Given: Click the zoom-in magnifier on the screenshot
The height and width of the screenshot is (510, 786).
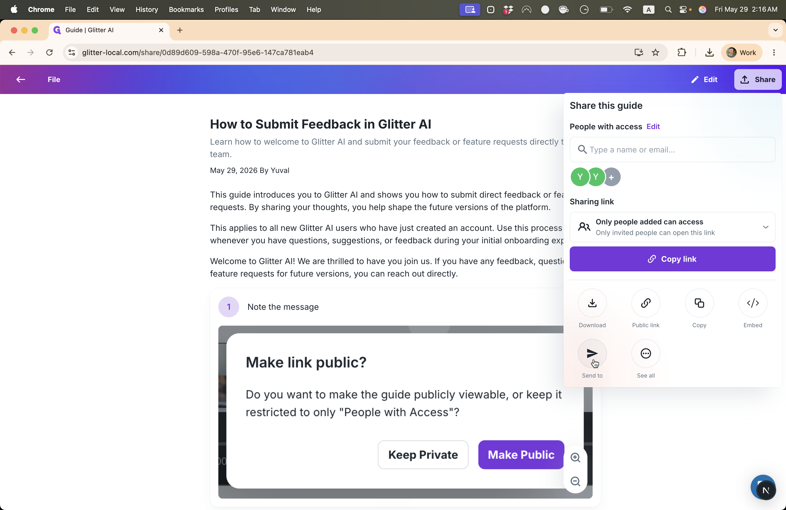Looking at the screenshot, I should [575, 458].
